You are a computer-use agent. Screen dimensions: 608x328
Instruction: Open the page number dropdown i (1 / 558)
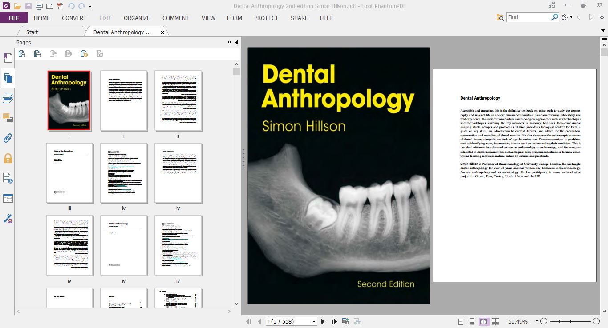coord(314,321)
